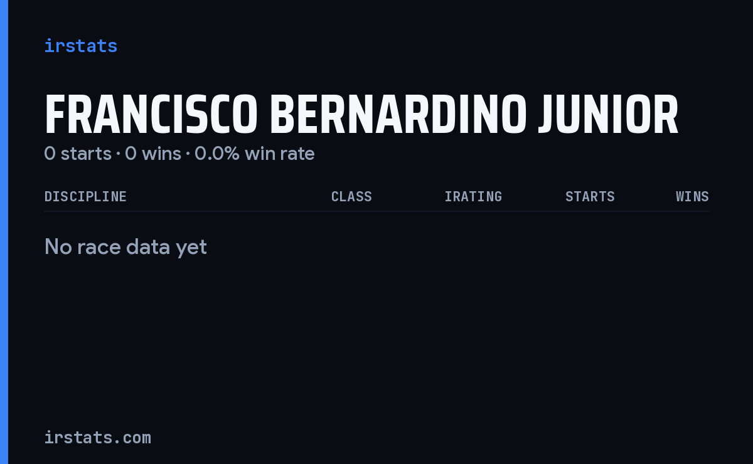Click the word "yet" in empty message
The image size is (753, 464).
(x=191, y=248)
